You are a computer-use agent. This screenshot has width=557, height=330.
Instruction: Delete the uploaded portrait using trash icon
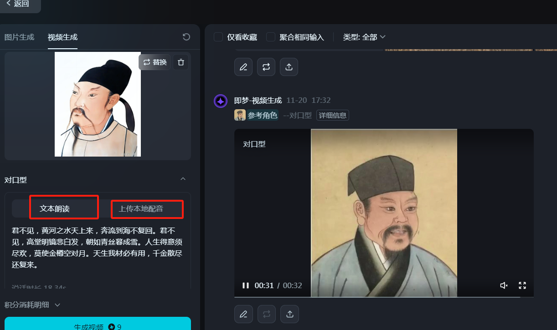point(181,62)
